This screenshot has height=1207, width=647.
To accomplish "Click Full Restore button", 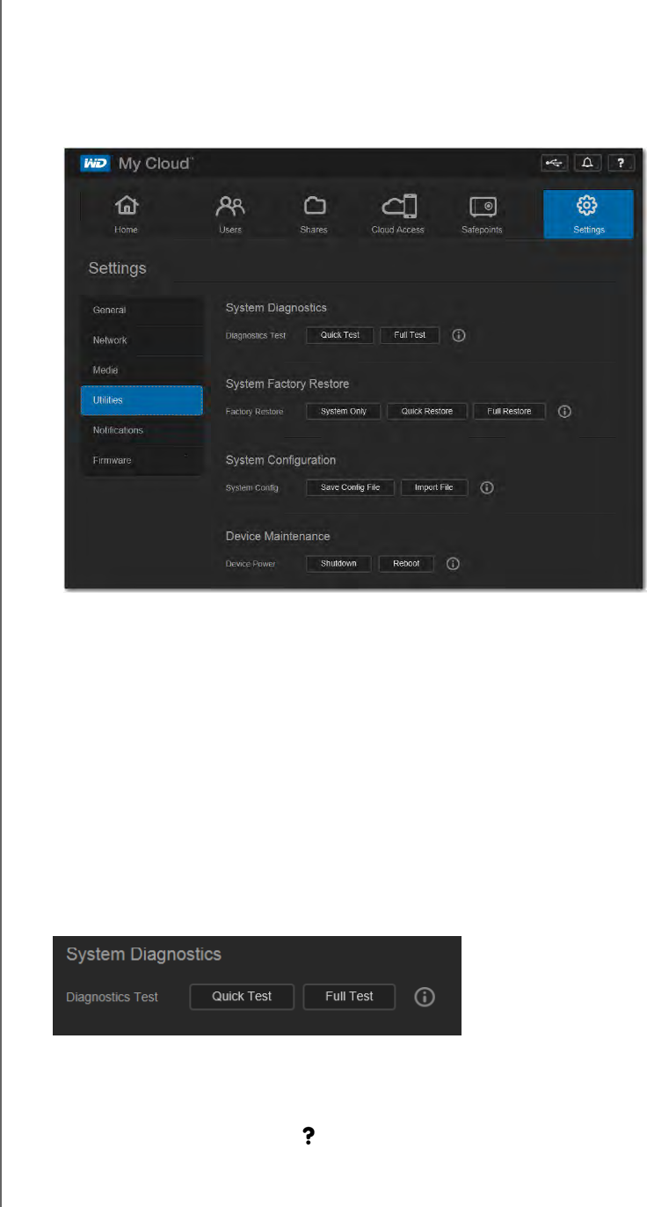I will coord(510,411).
